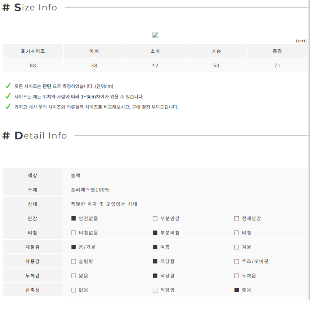
Task: Check the 부분안감 checkbox
Action: coord(155,218)
